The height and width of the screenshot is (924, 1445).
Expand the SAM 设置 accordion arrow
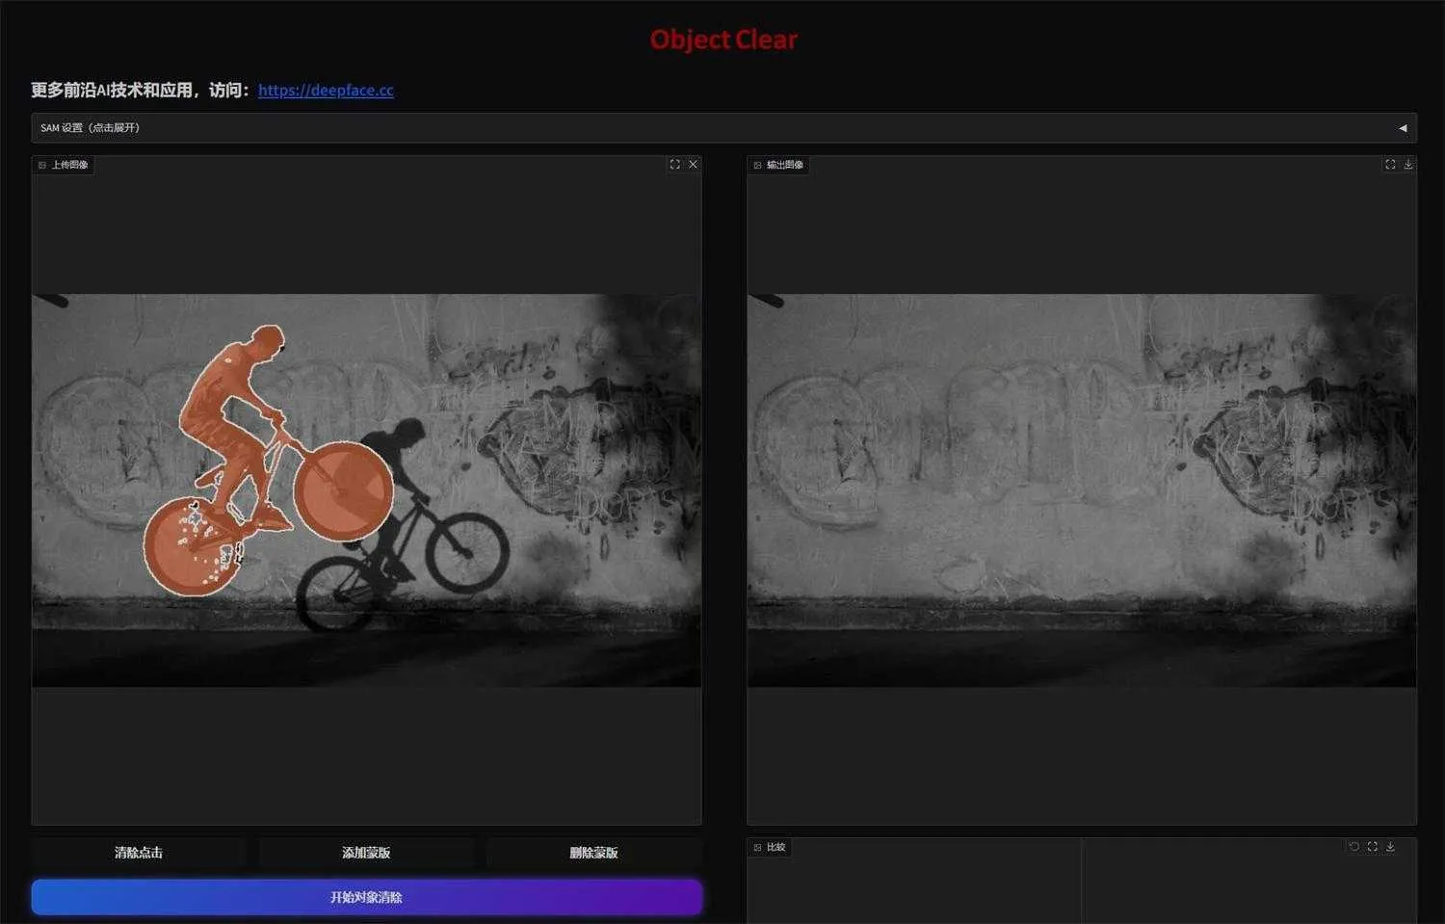[1403, 128]
